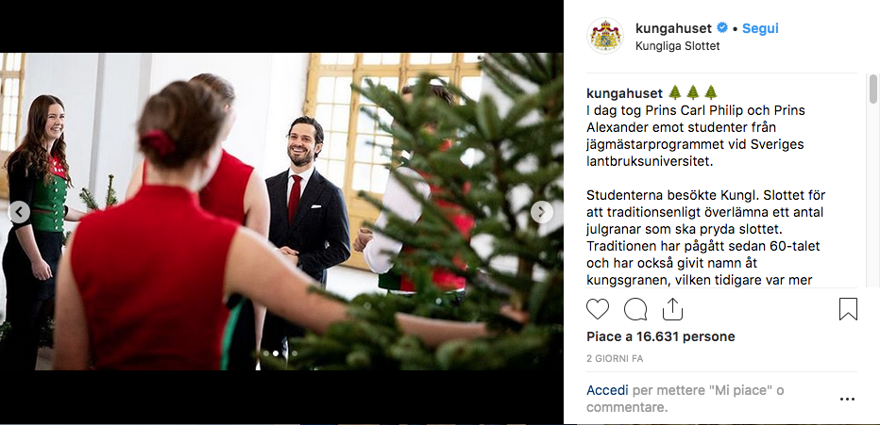
Task: Go to the previous photo with the left arrow
Action: tap(20, 212)
